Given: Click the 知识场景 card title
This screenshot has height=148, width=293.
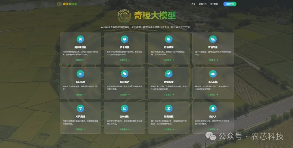Looking at the screenshot, I should point(80,82).
